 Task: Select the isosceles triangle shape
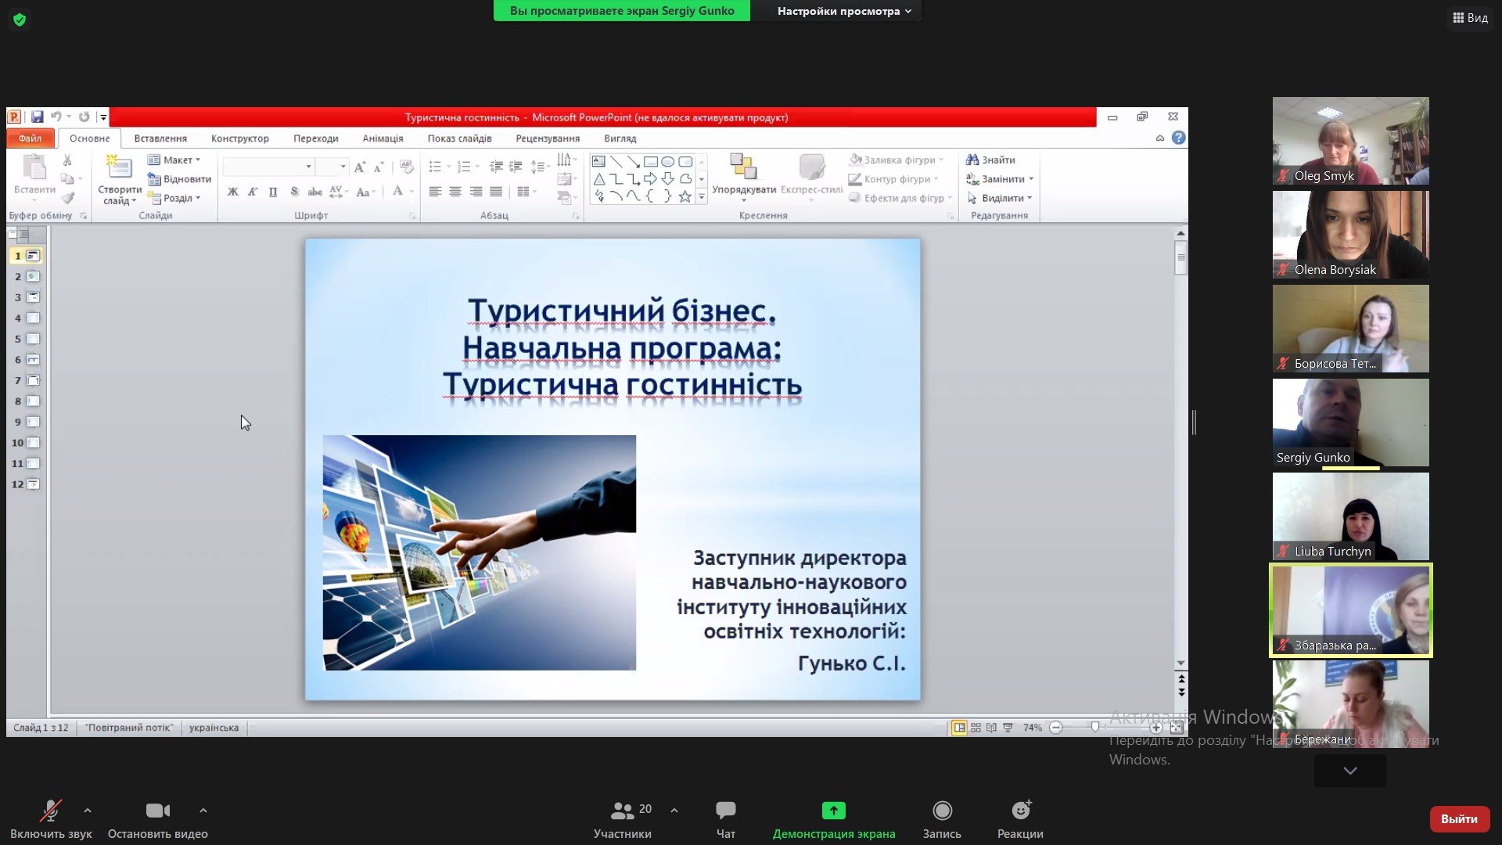click(x=598, y=179)
